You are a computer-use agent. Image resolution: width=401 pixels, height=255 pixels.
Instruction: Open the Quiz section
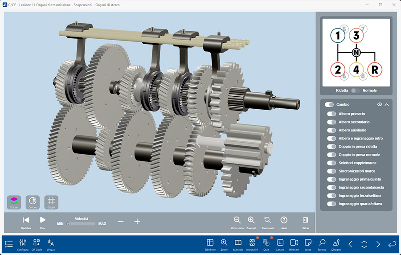tap(266, 243)
